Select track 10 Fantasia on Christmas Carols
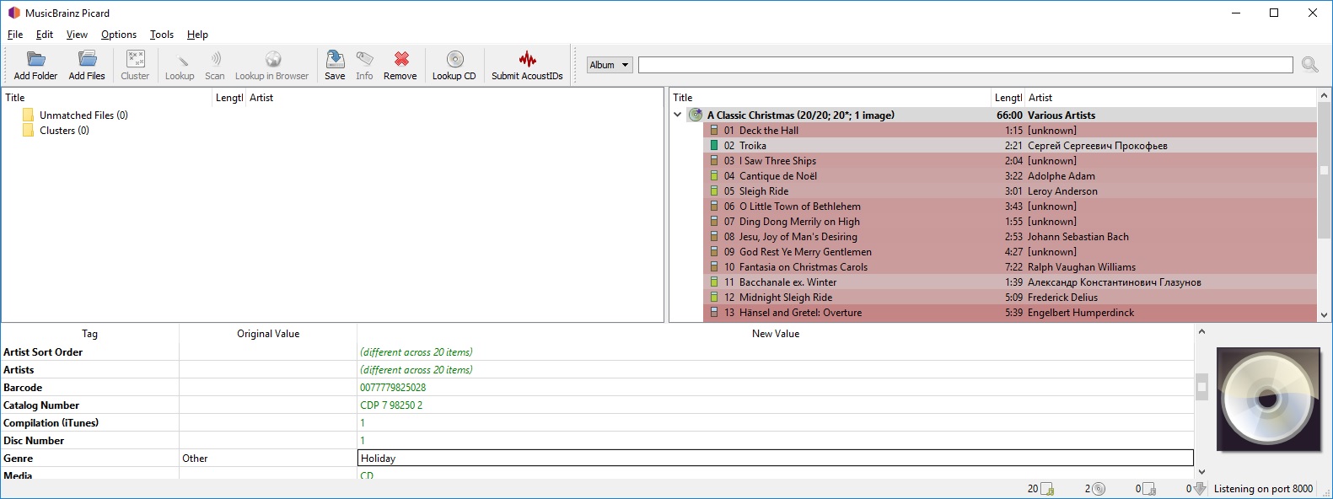The width and height of the screenshot is (1333, 499). 1010,266
